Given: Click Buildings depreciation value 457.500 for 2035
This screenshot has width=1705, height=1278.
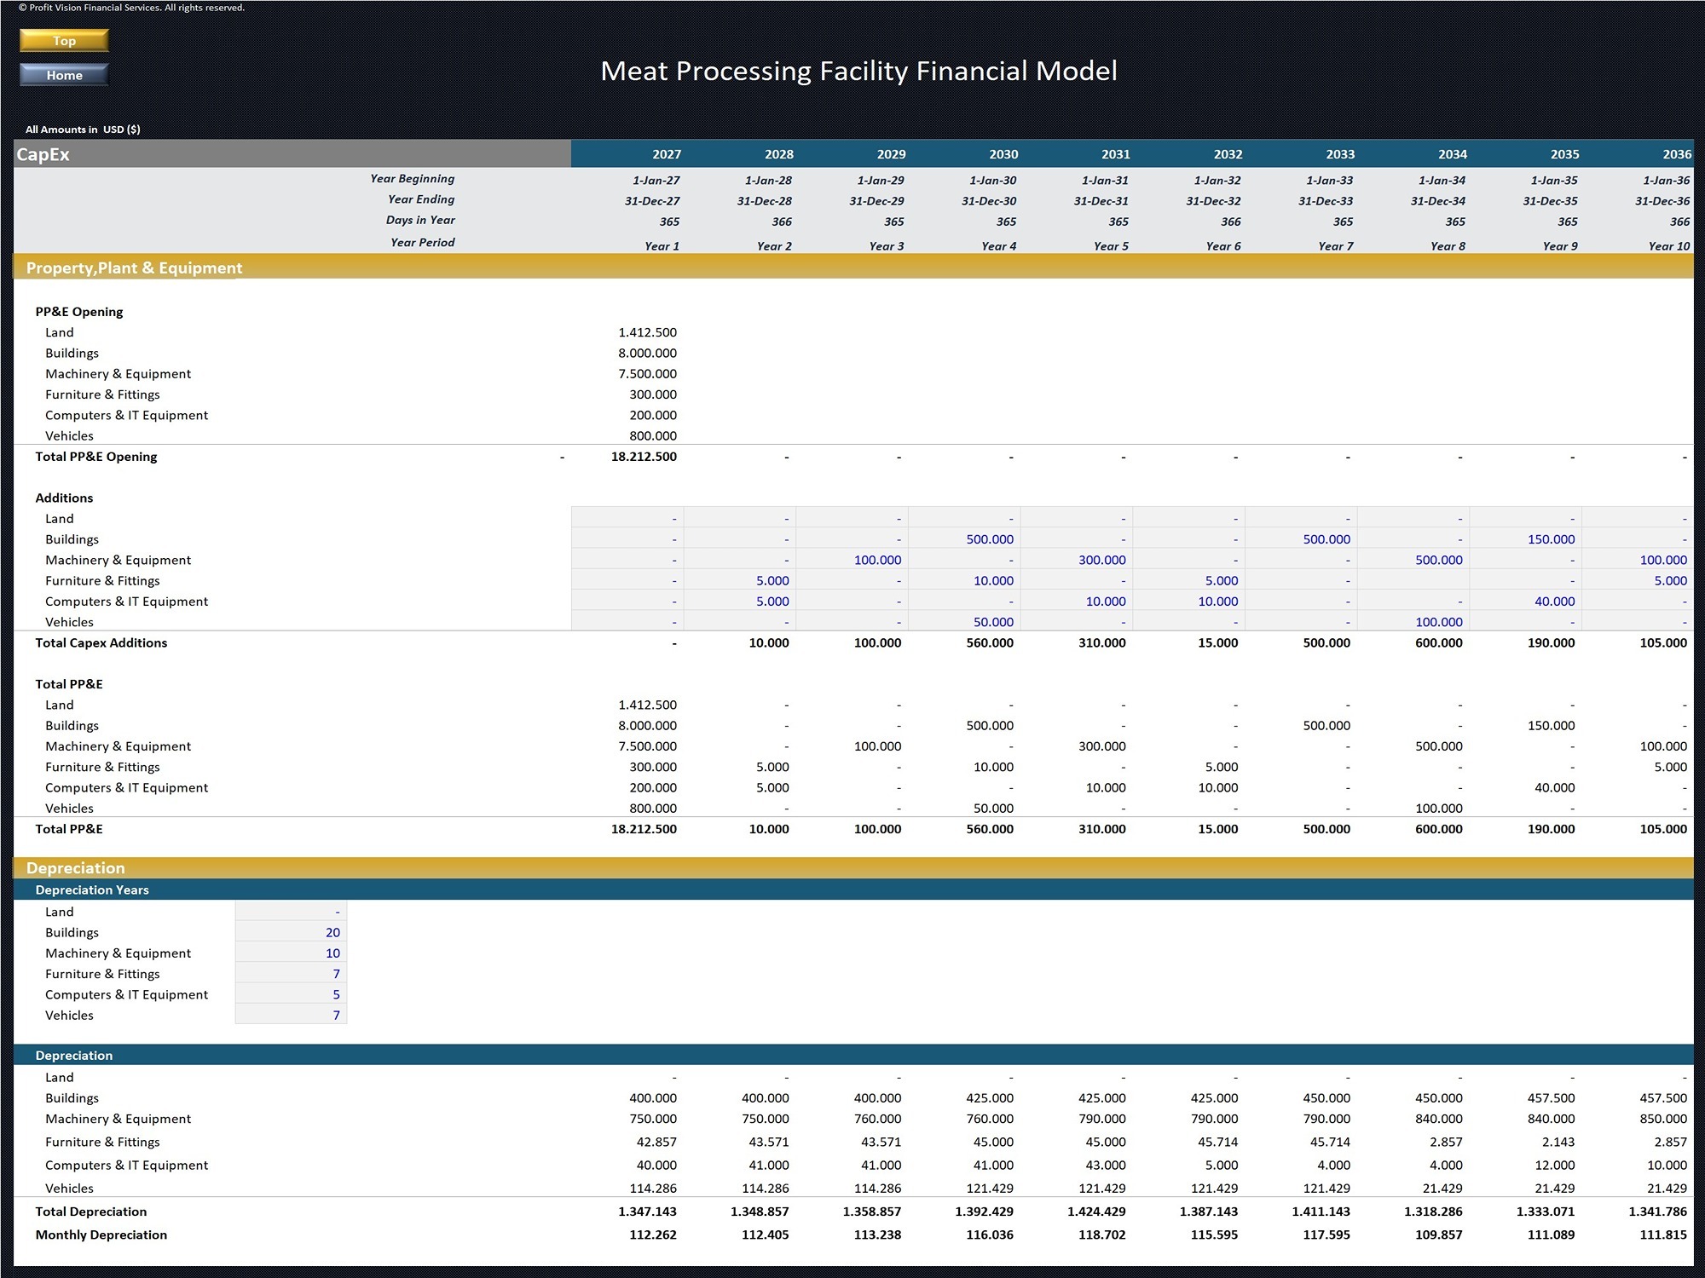Looking at the screenshot, I should (x=1551, y=1098).
